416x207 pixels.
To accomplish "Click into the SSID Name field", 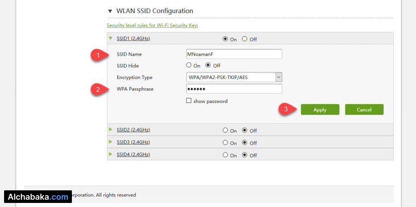I will click(x=234, y=54).
